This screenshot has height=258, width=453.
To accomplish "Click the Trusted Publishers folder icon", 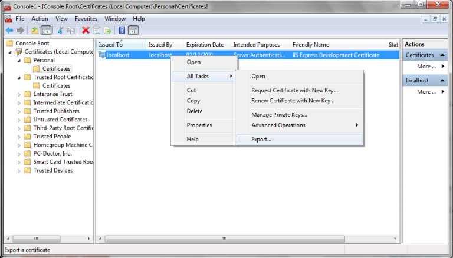I will (28, 111).
